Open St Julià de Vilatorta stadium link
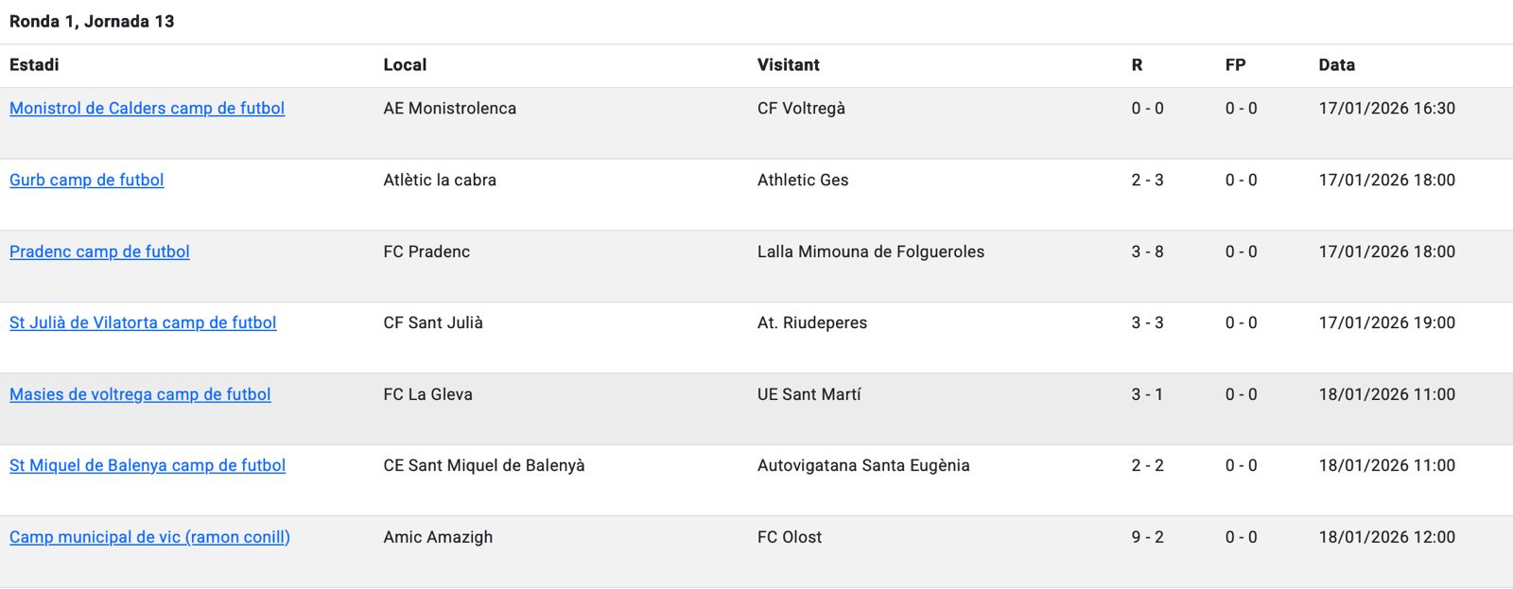 pos(143,323)
